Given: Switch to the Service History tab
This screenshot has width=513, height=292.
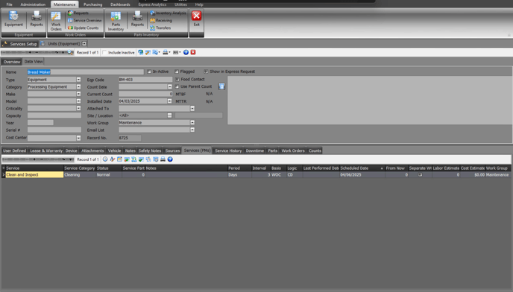Looking at the screenshot, I should coord(228,150).
